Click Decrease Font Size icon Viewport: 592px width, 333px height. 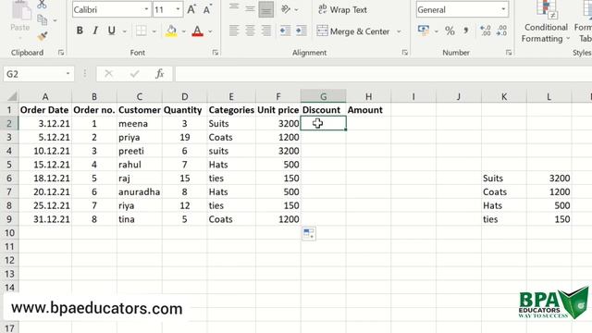pos(207,9)
